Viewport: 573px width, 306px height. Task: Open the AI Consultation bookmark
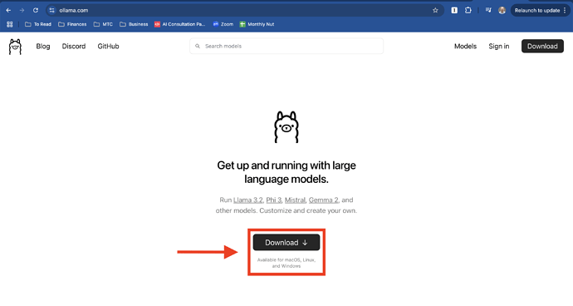pyautogui.click(x=180, y=24)
